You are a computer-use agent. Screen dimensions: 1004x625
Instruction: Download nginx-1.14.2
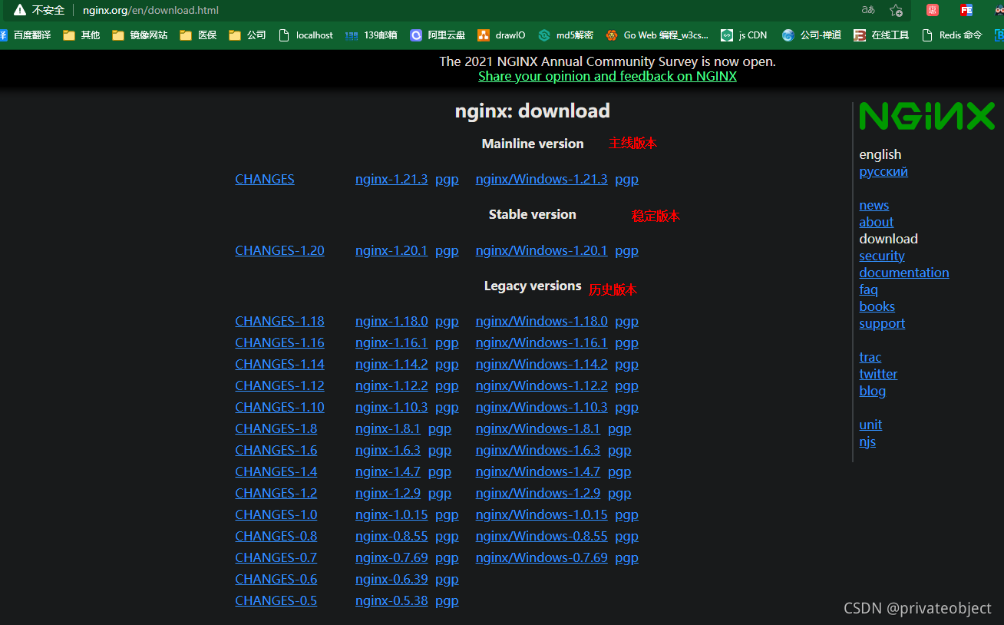[391, 364]
